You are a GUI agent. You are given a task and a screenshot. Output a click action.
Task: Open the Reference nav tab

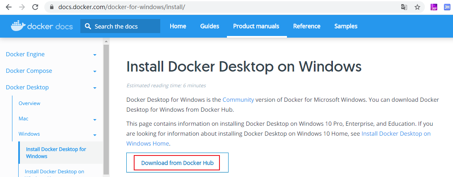coord(307,26)
